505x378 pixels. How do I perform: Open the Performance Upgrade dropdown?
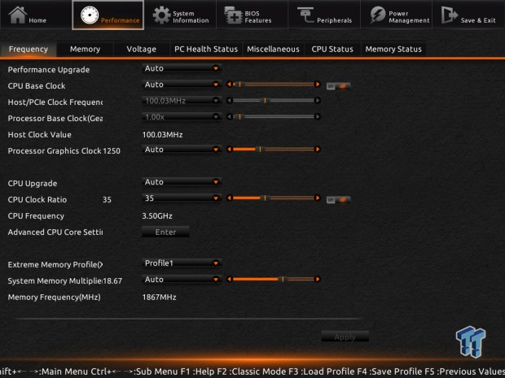(x=182, y=68)
